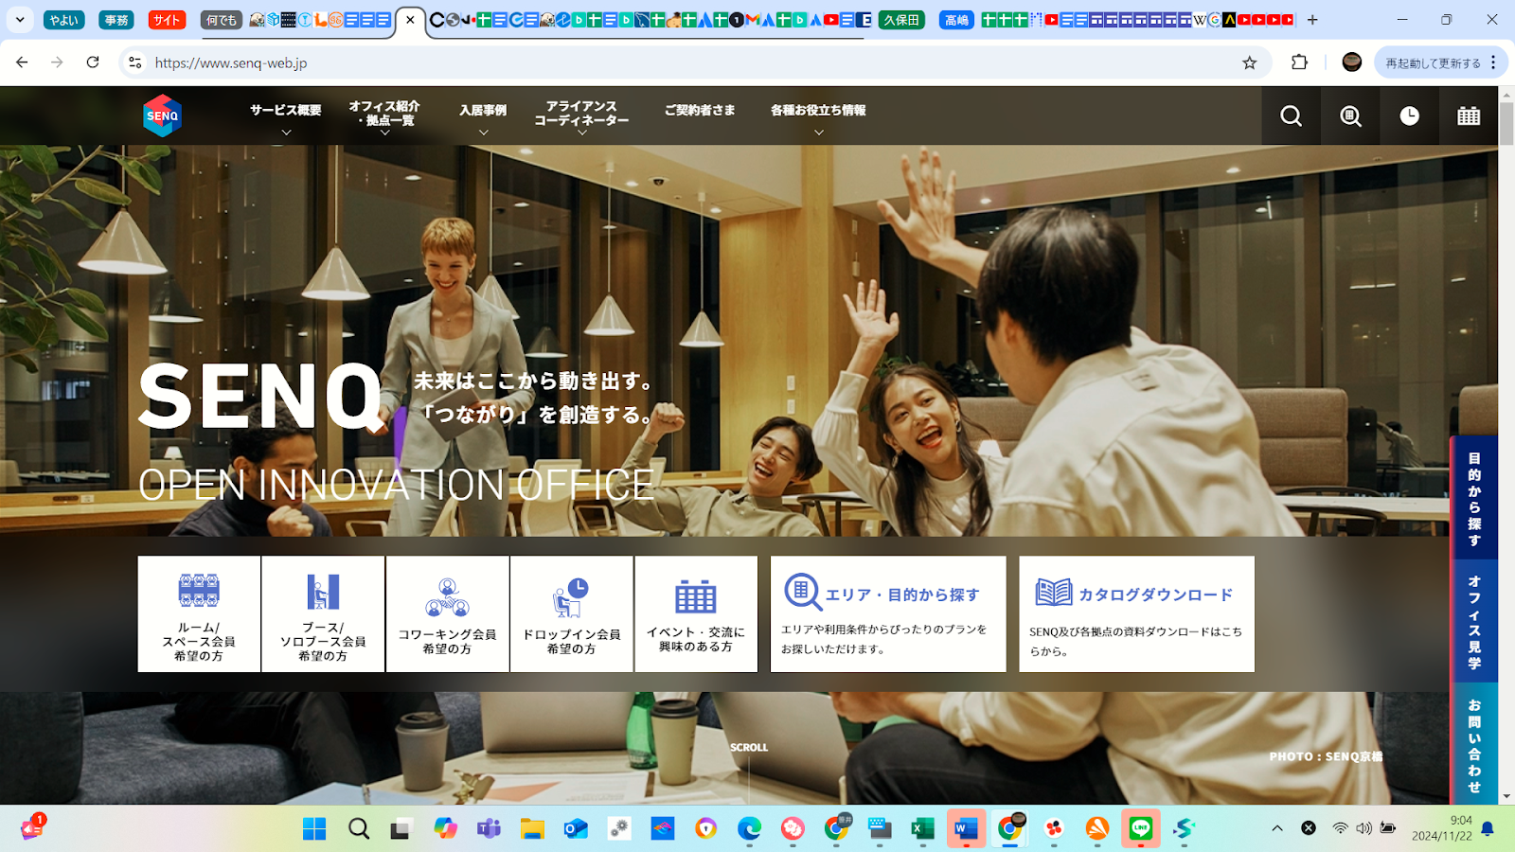Go back to the previous page
Screen dimensions: 1515x852
(22, 62)
